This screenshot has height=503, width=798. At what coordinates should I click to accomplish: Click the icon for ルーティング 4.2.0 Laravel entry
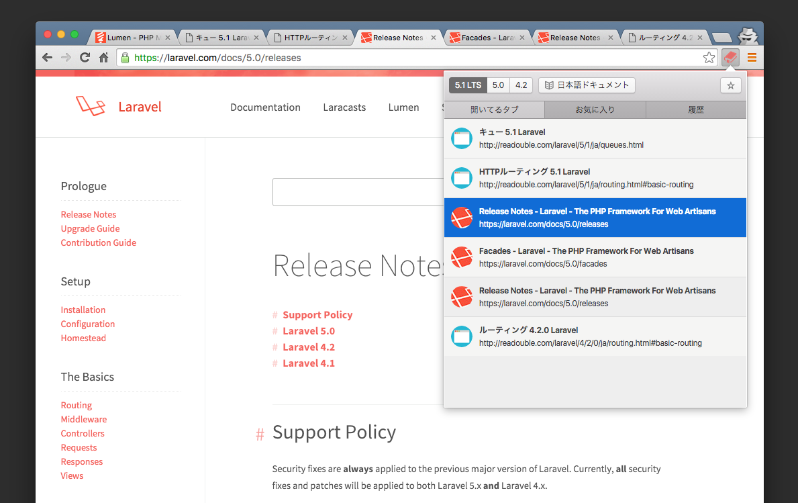coord(462,336)
